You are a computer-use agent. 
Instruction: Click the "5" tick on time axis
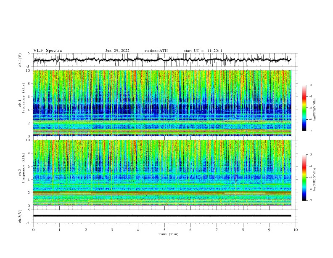pos(164,230)
